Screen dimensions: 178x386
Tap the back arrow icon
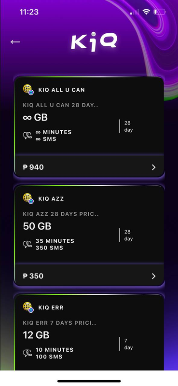pyautogui.click(x=15, y=42)
